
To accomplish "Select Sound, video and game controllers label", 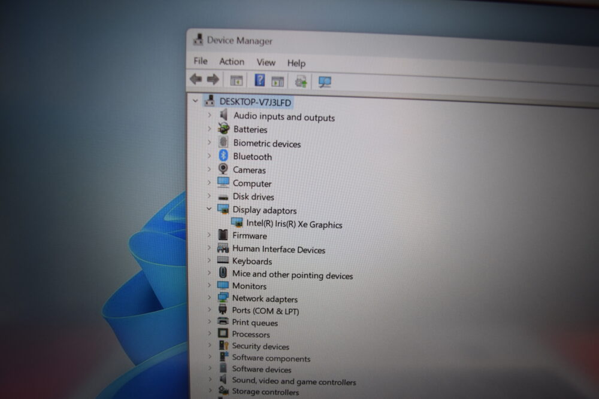I will 294,381.
